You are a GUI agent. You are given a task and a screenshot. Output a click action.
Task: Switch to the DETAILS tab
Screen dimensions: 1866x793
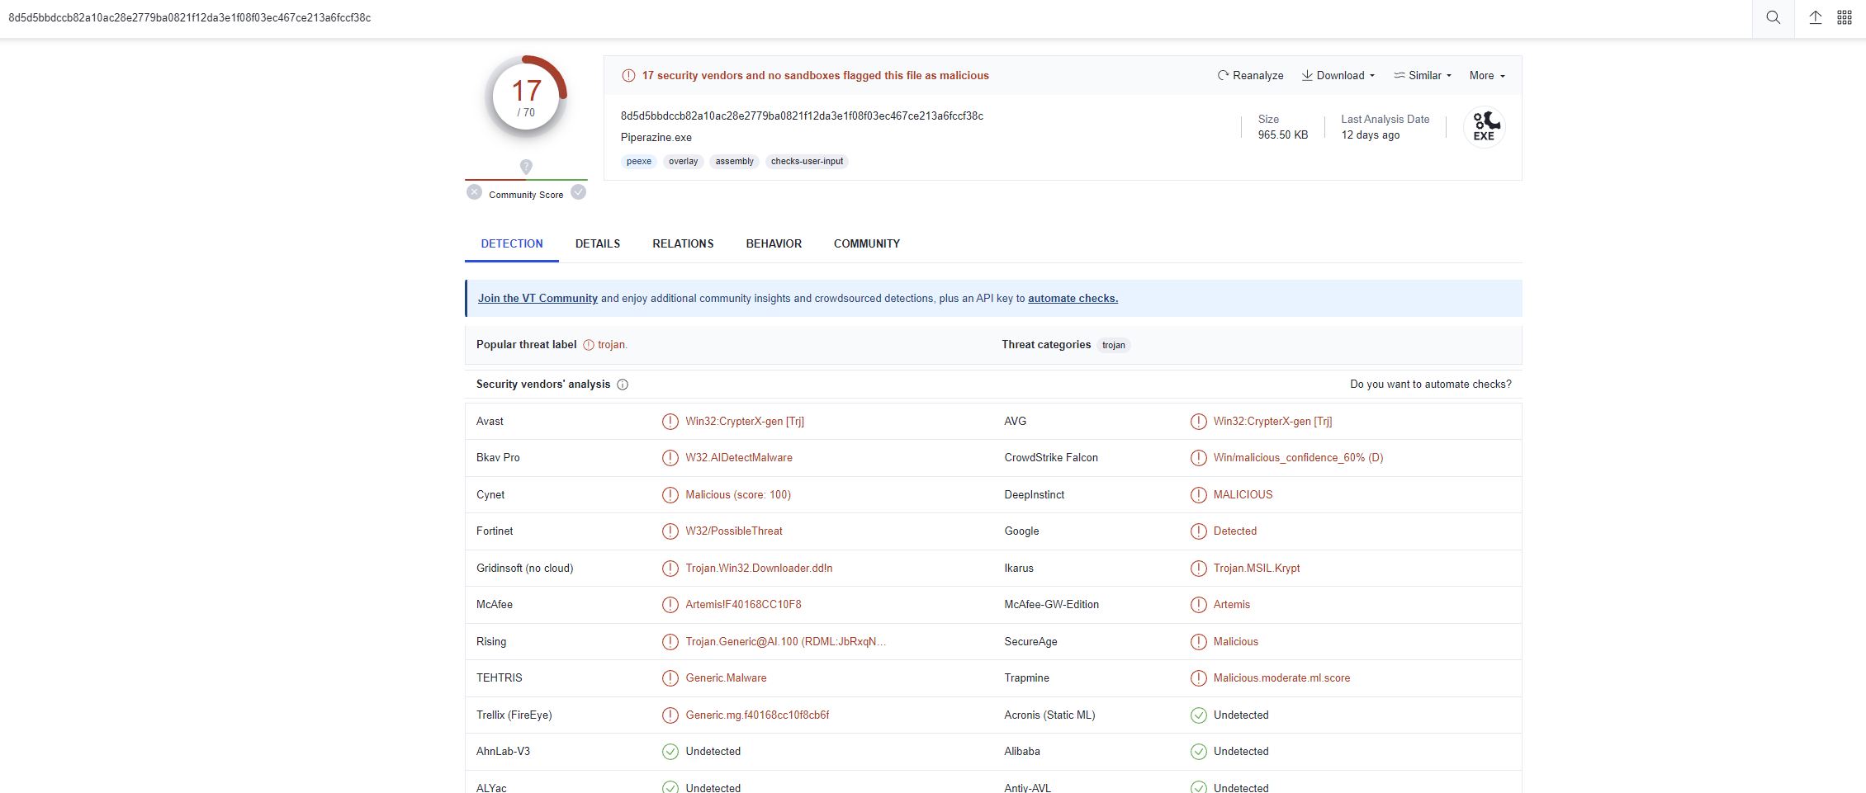(x=598, y=244)
